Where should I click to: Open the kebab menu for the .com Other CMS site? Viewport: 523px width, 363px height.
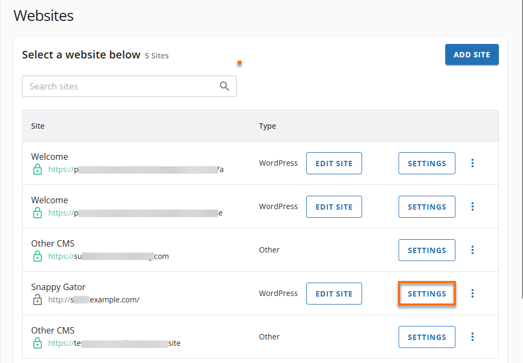point(472,250)
